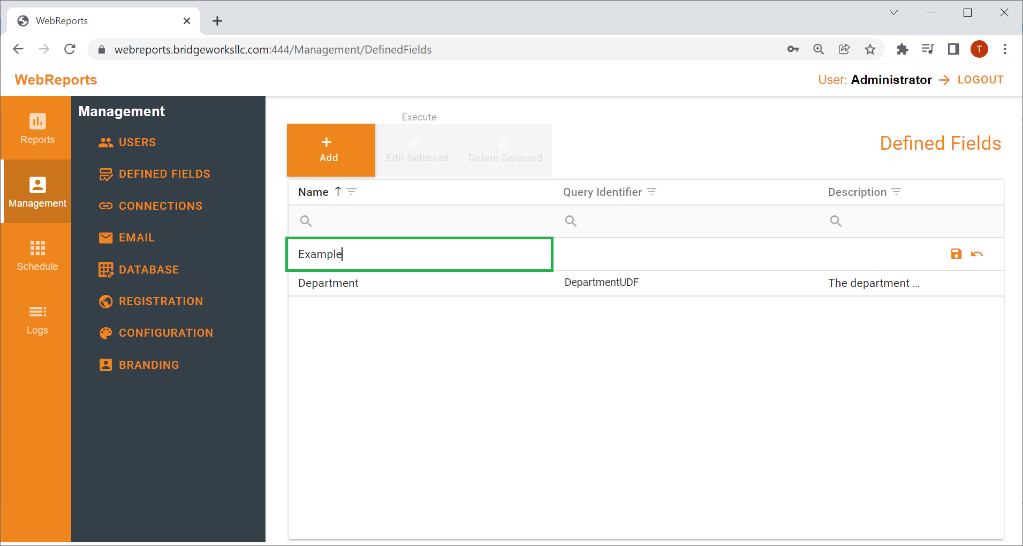Sort by Query Identifier column header
Screen dimensions: 1023x546
602,192
